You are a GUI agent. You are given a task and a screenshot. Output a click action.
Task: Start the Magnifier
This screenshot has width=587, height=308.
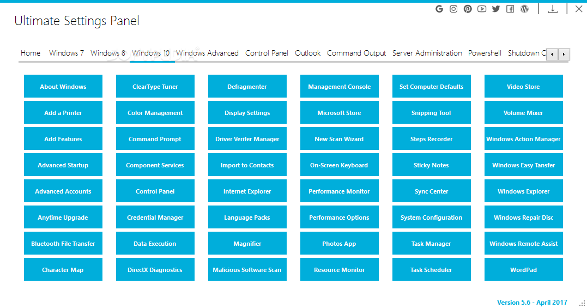247,244
